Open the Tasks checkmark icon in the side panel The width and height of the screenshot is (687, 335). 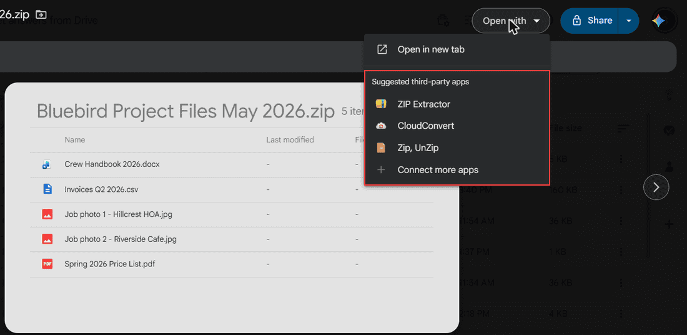click(x=669, y=130)
